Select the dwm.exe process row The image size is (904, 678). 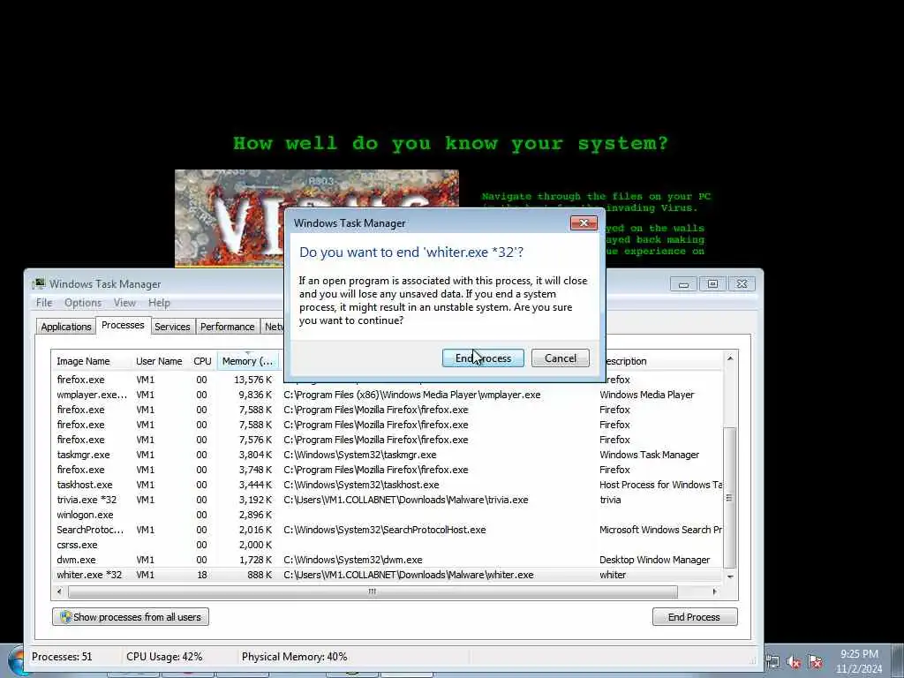coord(387,560)
